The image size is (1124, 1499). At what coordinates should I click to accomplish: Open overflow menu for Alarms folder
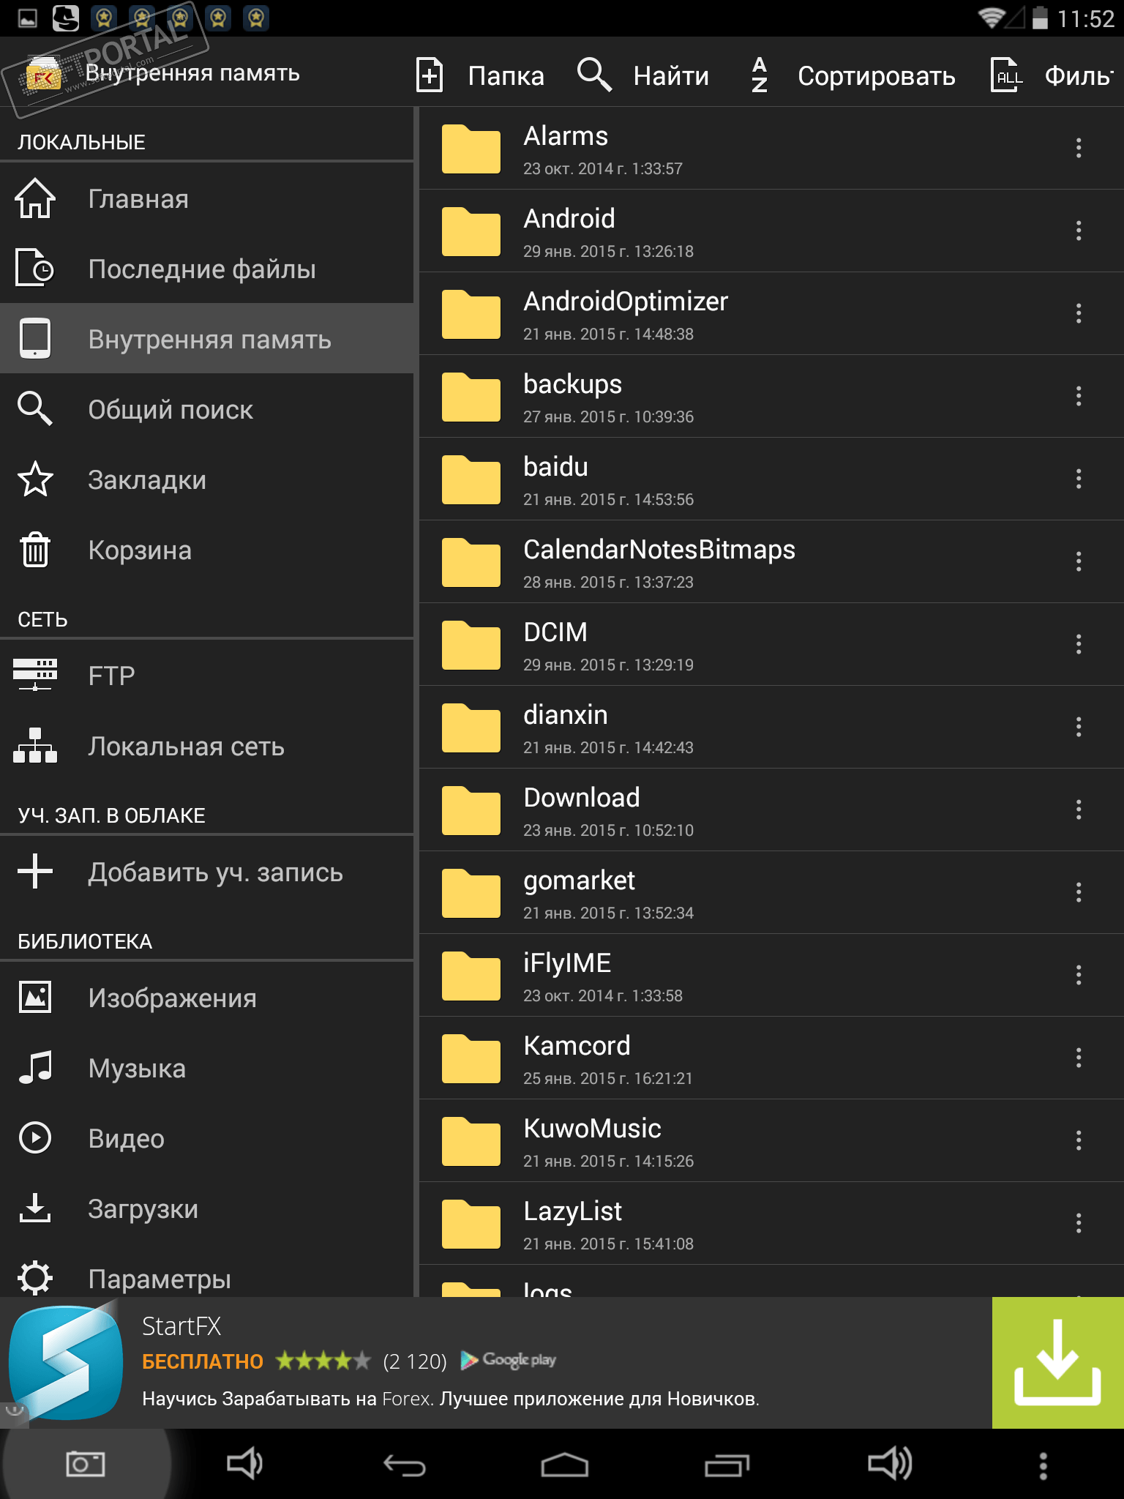[x=1078, y=148]
